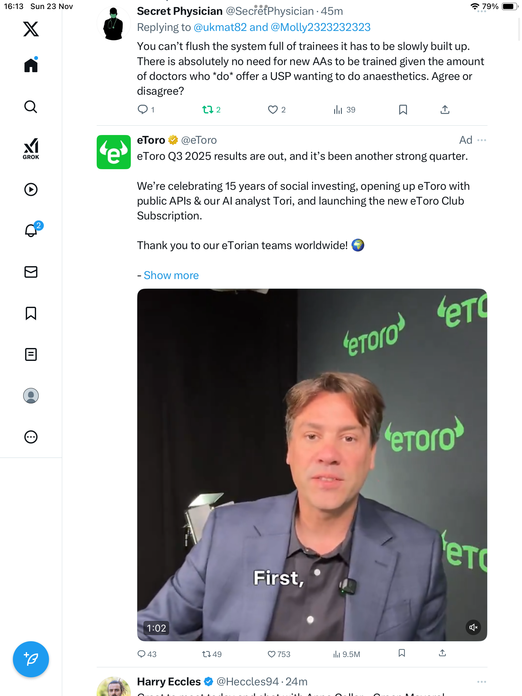Open the Grok icon in sidebar
The height and width of the screenshot is (696, 522).
point(31,149)
